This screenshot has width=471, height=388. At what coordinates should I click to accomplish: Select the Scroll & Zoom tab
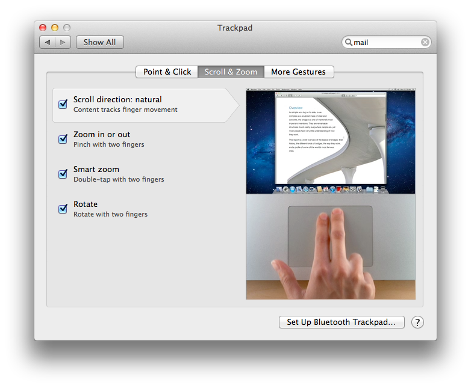pos(231,72)
